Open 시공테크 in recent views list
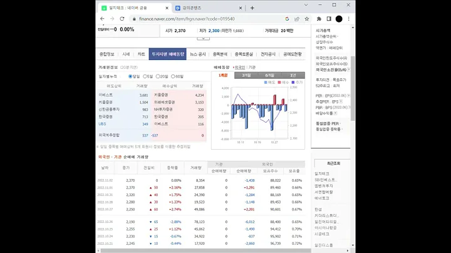Image resolution: width=451 pixels, height=253 pixels. [322, 234]
